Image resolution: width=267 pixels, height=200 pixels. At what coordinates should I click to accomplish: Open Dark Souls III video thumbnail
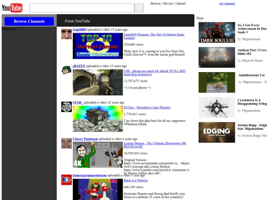pos(217,32)
